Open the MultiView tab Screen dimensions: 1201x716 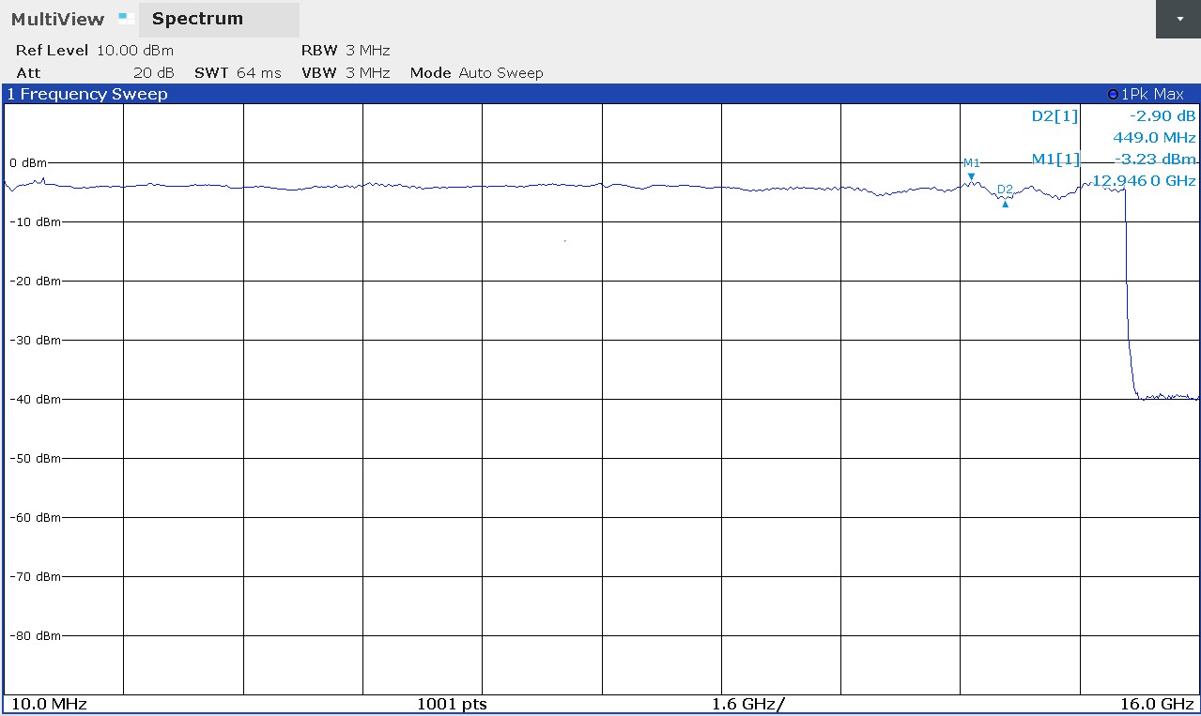click(58, 19)
